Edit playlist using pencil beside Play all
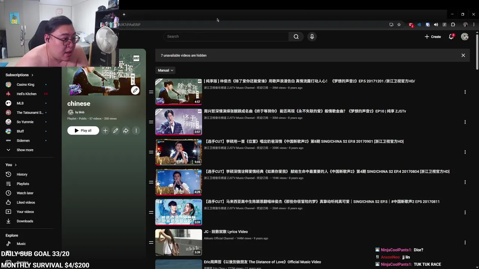 [x=116, y=130]
